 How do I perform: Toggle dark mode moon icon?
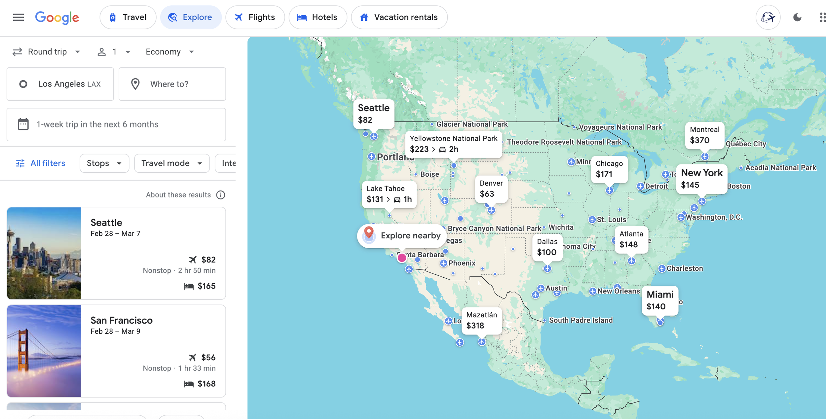pos(797,17)
